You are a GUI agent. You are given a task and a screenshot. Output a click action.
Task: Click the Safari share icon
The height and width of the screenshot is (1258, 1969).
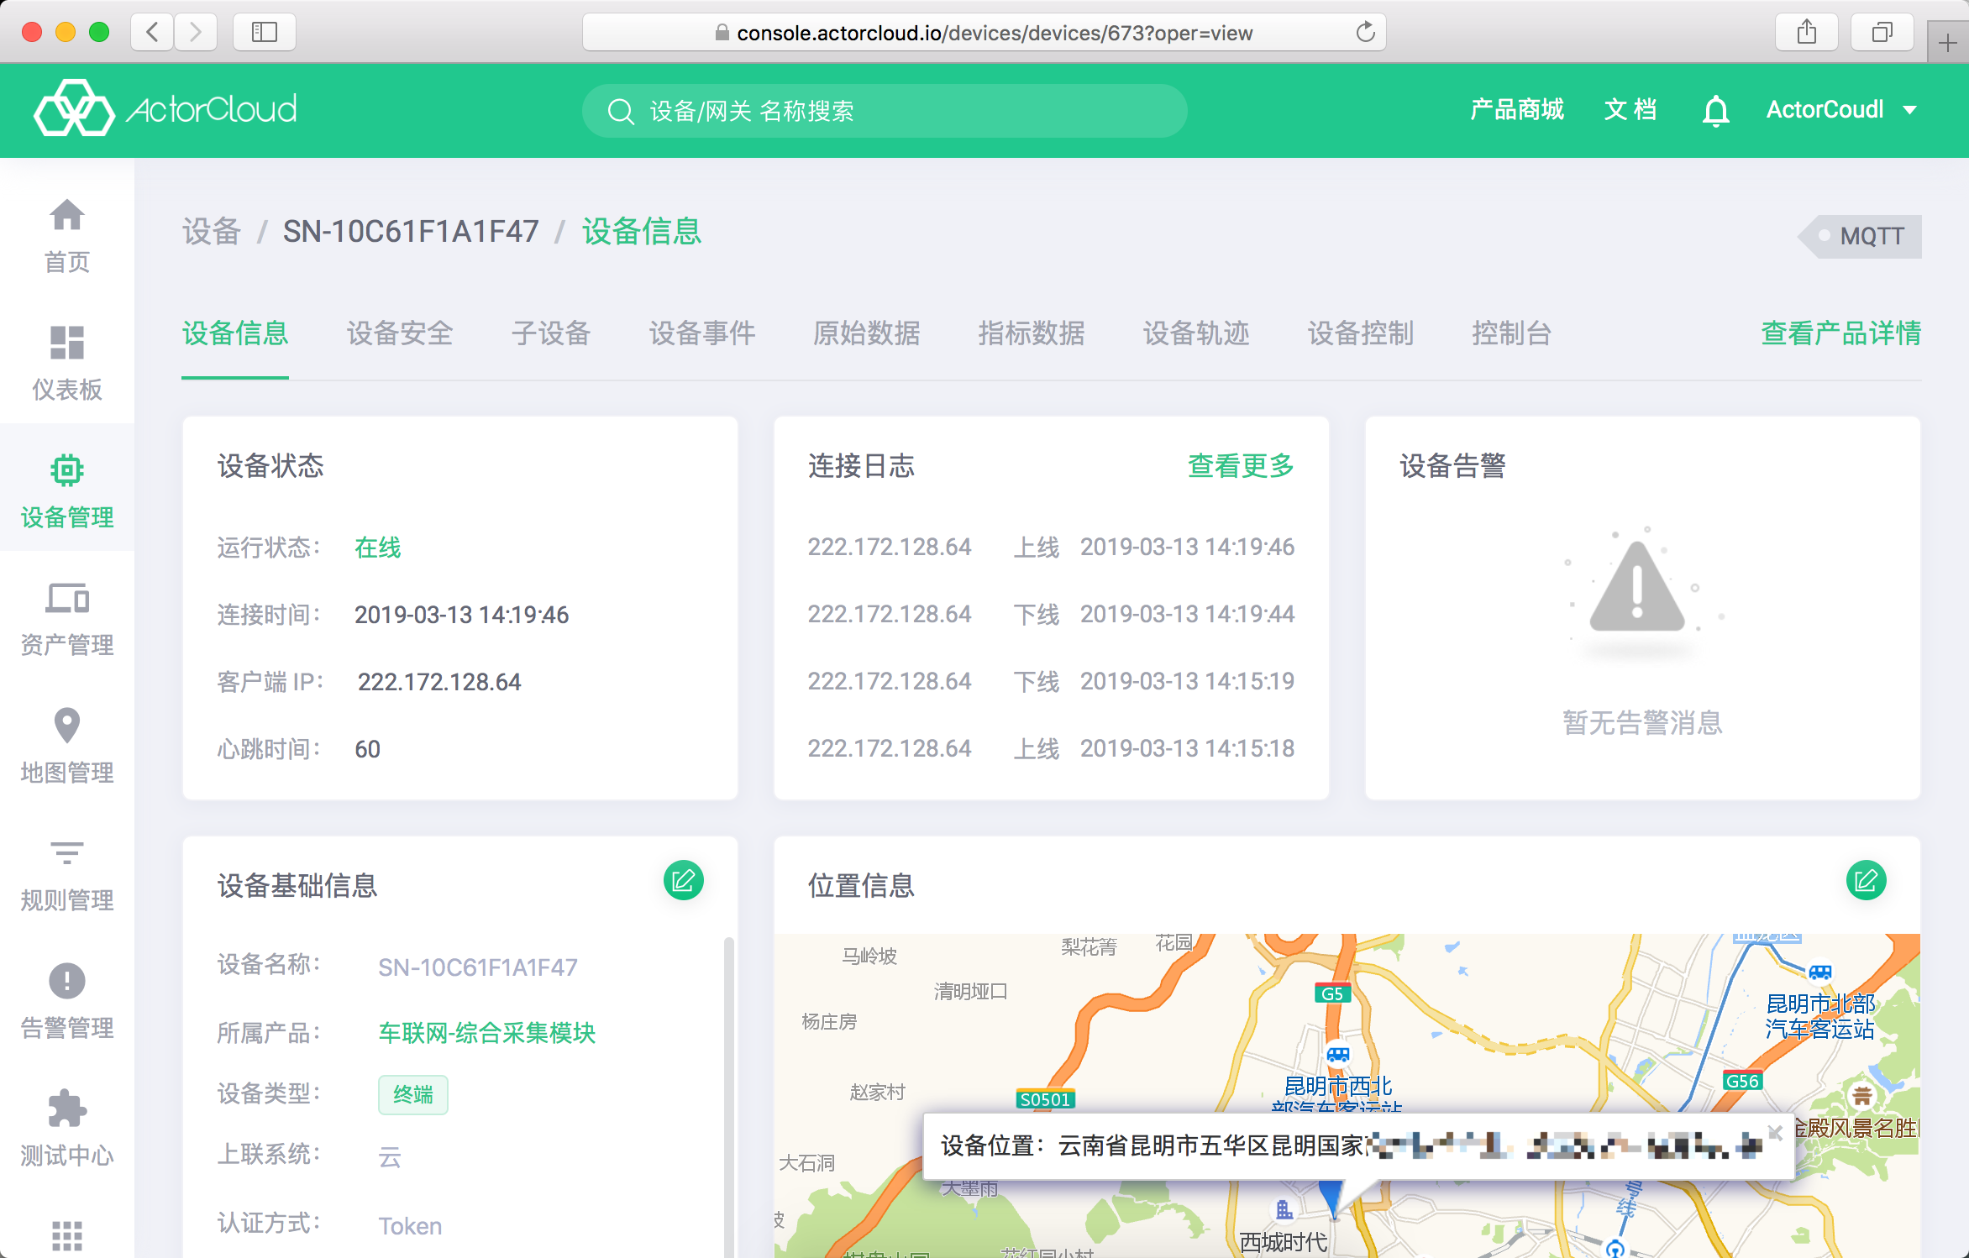[x=1807, y=33]
